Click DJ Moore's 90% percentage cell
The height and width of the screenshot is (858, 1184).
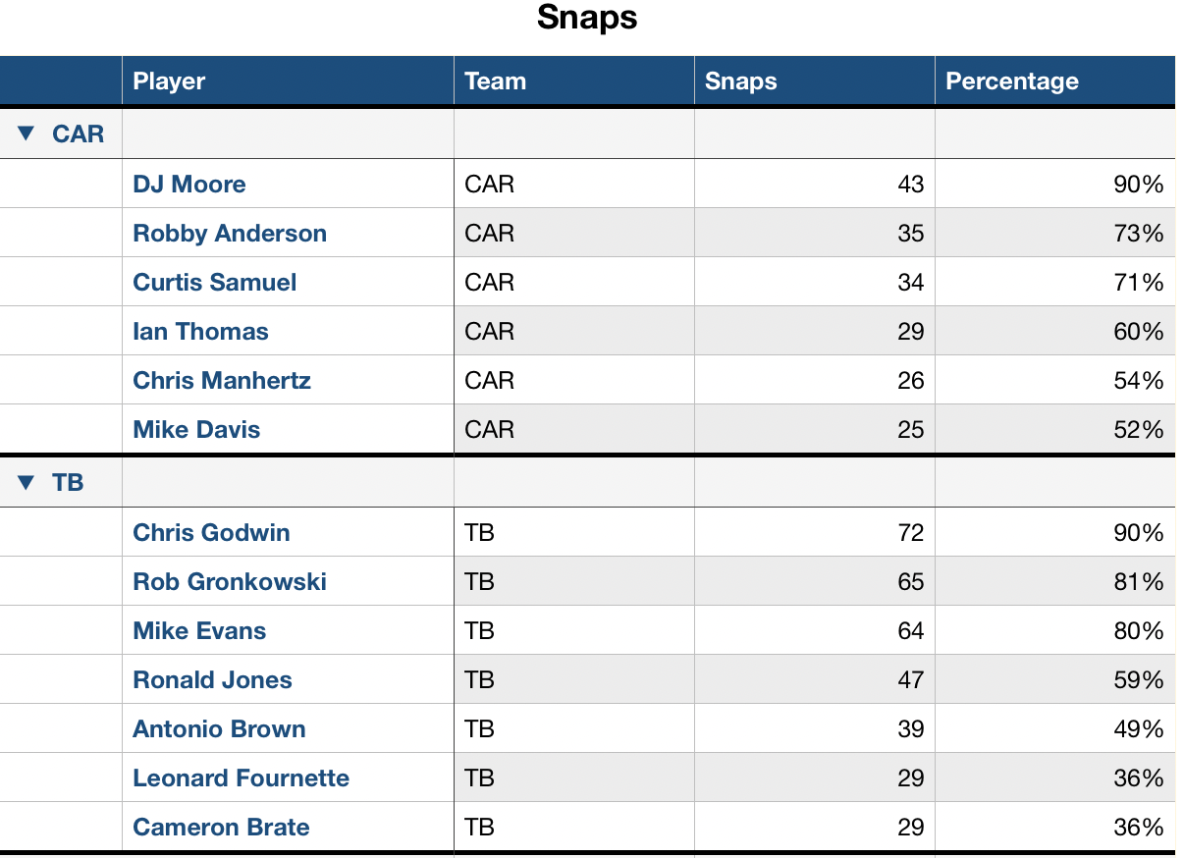coord(1138,184)
